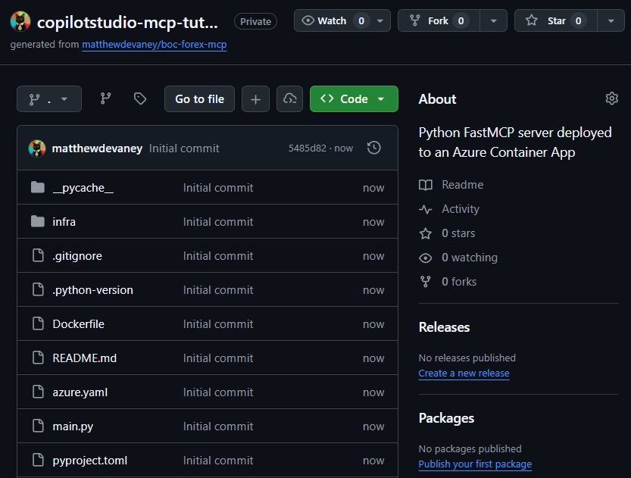Screen dimensions: 631x478
Task: Open the Dockerfile file
Action: coord(79,324)
